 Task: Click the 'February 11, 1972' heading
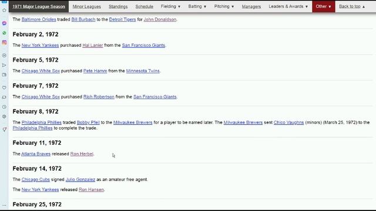[x=37, y=143]
